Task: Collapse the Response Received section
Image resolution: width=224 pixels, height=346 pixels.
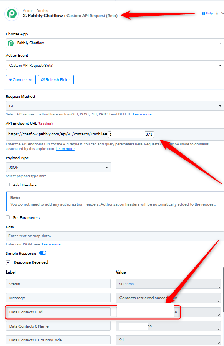Action: (8, 262)
